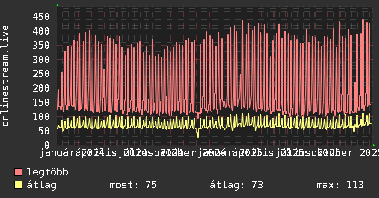Image resolution: width=379 pixels, height=198 pixels.
Task: Click the pink legtöbb legend swatch
Action: pyautogui.click(x=18, y=172)
